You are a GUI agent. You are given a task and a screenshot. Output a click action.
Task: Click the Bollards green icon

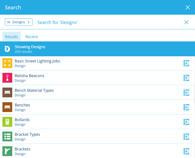(7, 122)
